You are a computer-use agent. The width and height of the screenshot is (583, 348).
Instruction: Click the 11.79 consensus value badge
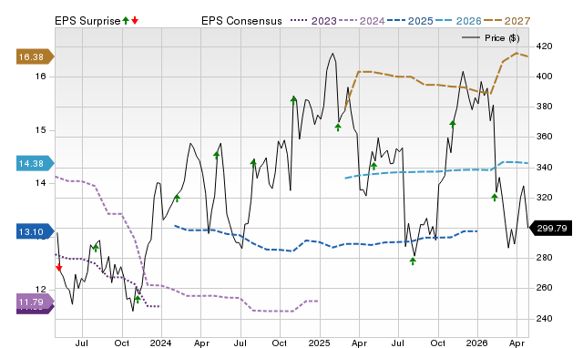pyautogui.click(x=36, y=302)
